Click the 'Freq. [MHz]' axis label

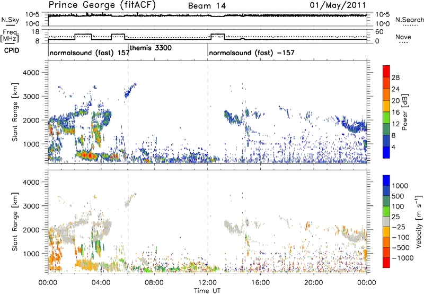(x=10, y=36)
